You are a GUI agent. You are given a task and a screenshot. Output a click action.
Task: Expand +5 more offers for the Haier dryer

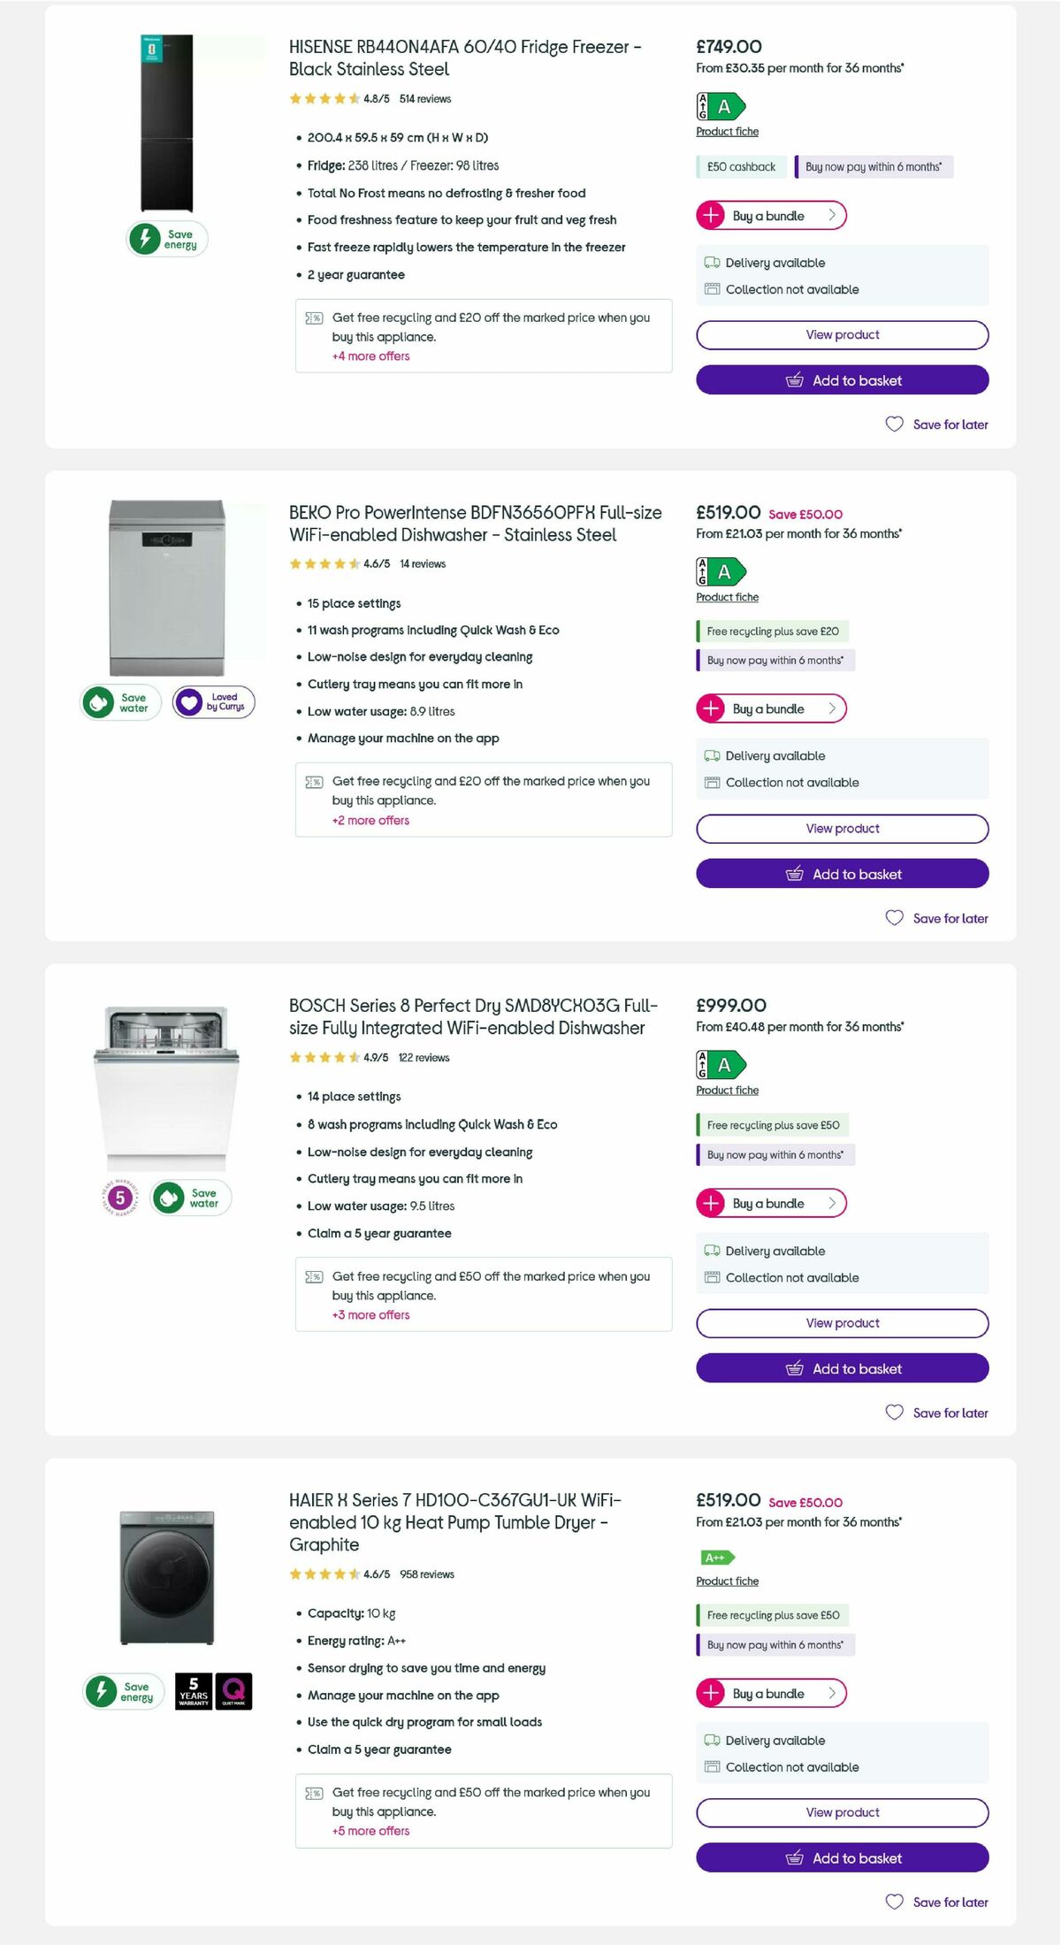click(370, 1831)
